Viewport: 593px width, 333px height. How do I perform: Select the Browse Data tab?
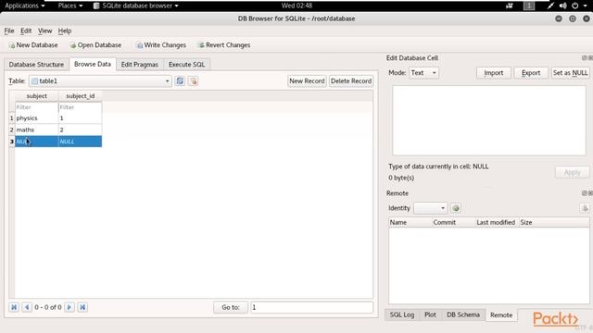(x=93, y=64)
